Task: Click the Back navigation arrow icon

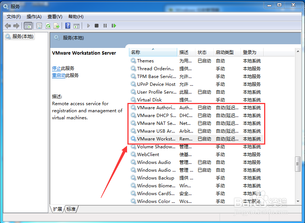Action: [8, 26]
